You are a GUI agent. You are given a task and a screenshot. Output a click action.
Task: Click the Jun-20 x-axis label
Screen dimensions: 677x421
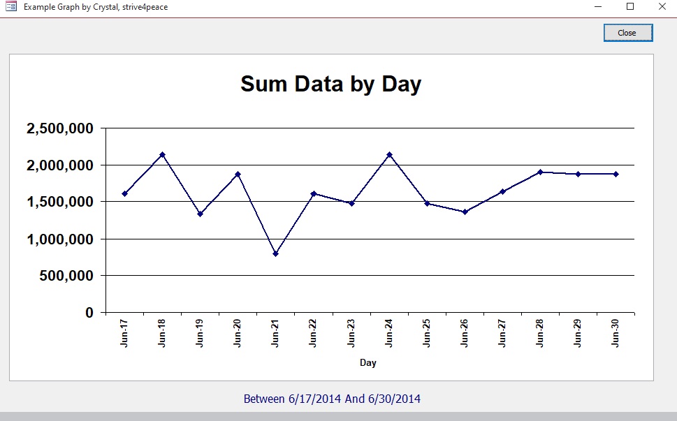point(237,333)
